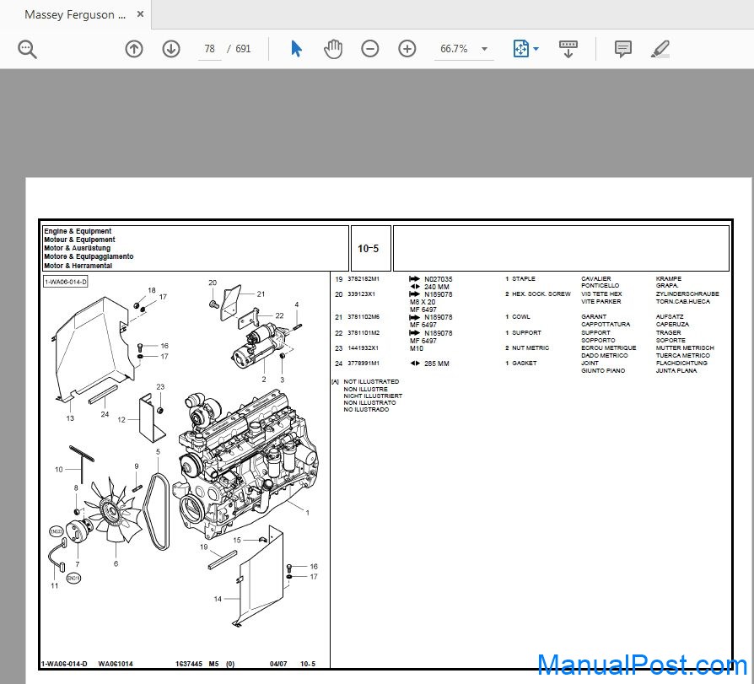The width and height of the screenshot is (754, 684).
Task: Activate the hand pan tool
Action: 333,49
